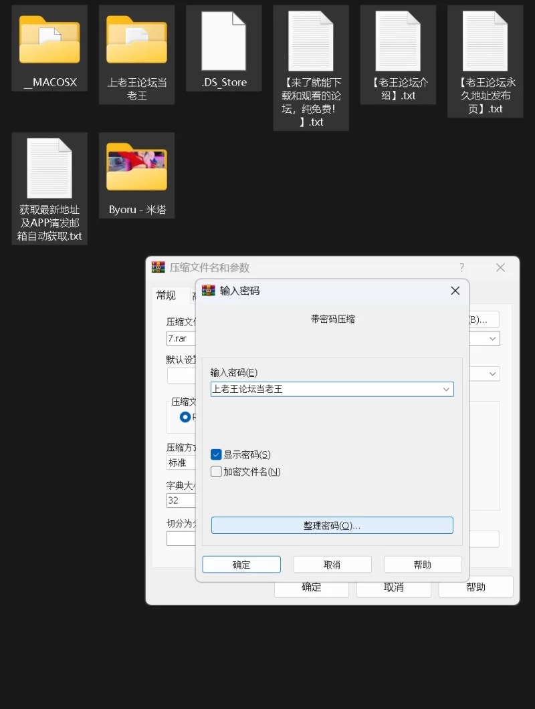This screenshot has height=709, width=535.
Task: Click the 7.rar archive name field
Action: [x=181, y=339]
